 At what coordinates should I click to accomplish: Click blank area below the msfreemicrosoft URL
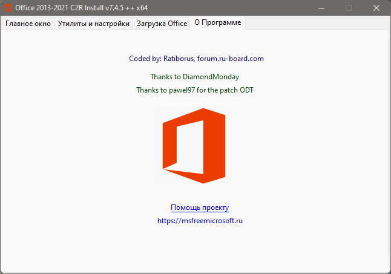(200, 248)
